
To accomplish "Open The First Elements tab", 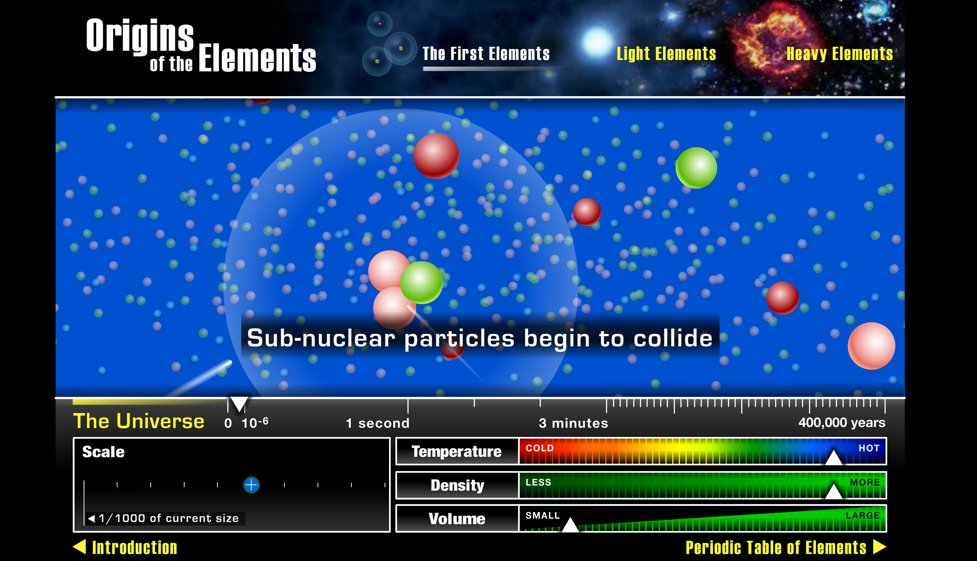I will tap(486, 54).
